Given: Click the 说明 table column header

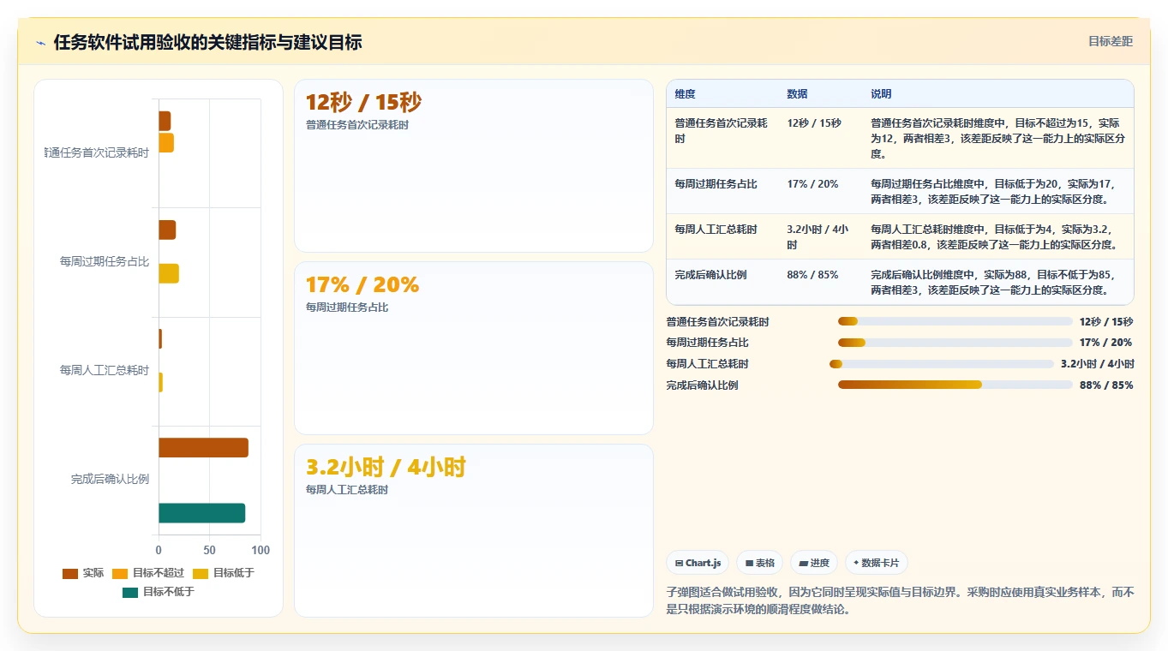Looking at the screenshot, I should [x=998, y=94].
